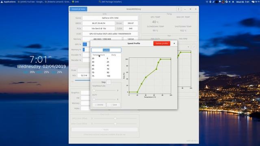The image size is (260, 146).
Task: Open the fan profile dropdown in main window
Action: click(184, 47)
